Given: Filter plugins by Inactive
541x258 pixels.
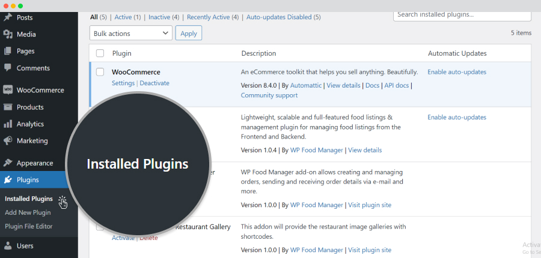Looking at the screenshot, I should point(159,17).
